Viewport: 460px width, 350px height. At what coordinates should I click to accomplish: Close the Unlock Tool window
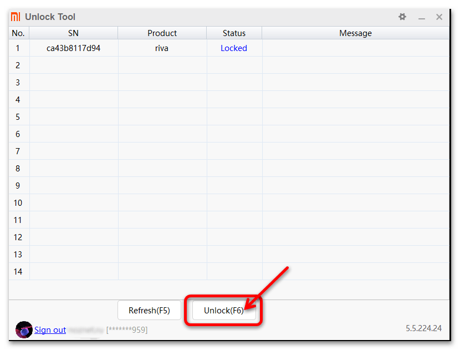pos(439,17)
